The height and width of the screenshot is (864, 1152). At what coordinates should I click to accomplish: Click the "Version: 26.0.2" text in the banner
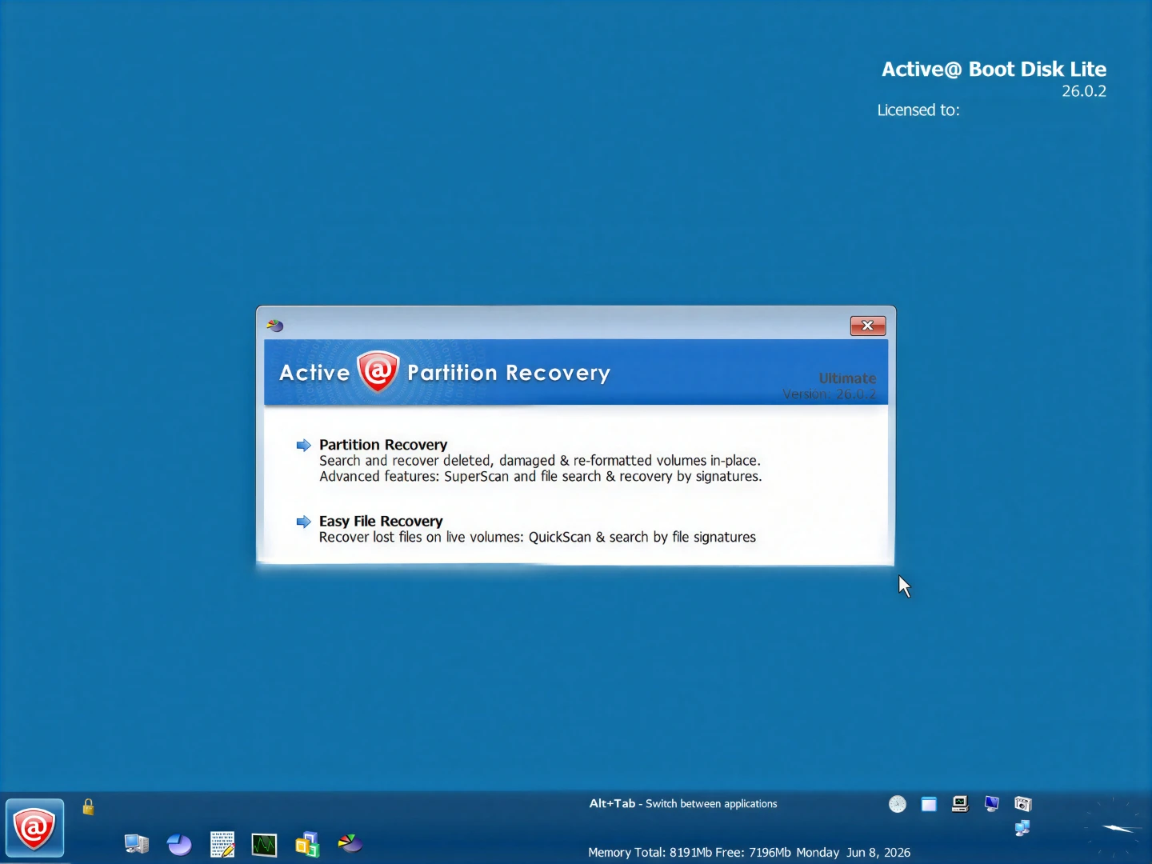click(830, 394)
